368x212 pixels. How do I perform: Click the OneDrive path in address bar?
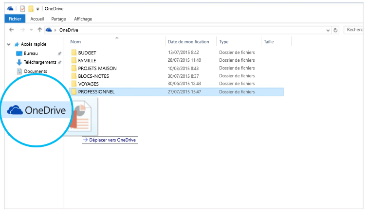pyautogui.click(x=69, y=30)
